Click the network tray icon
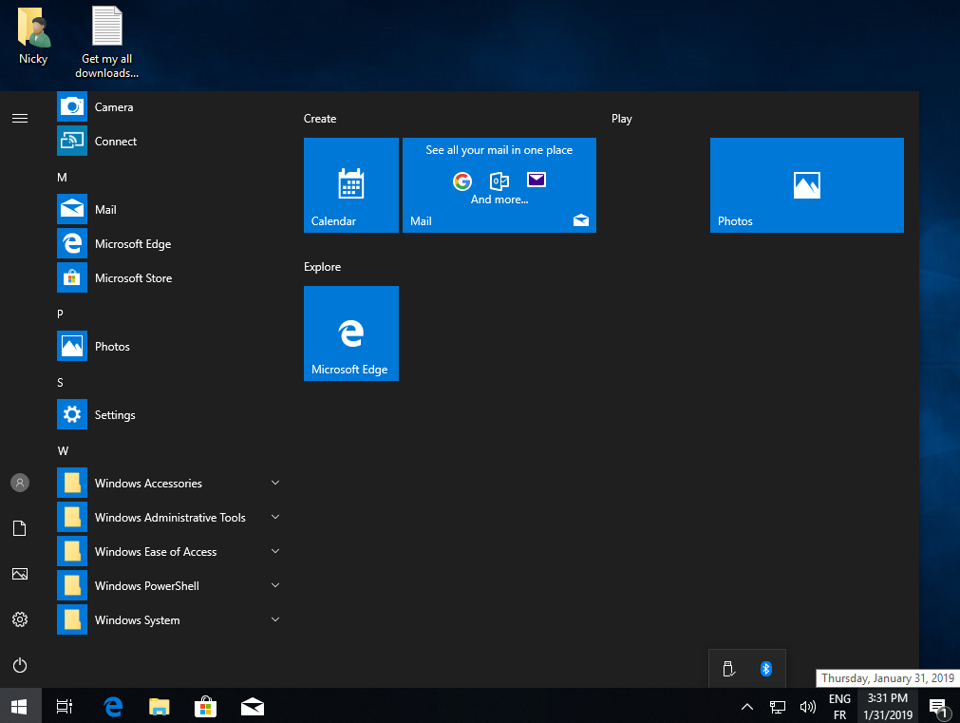The height and width of the screenshot is (723, 960). coord(778,707)
